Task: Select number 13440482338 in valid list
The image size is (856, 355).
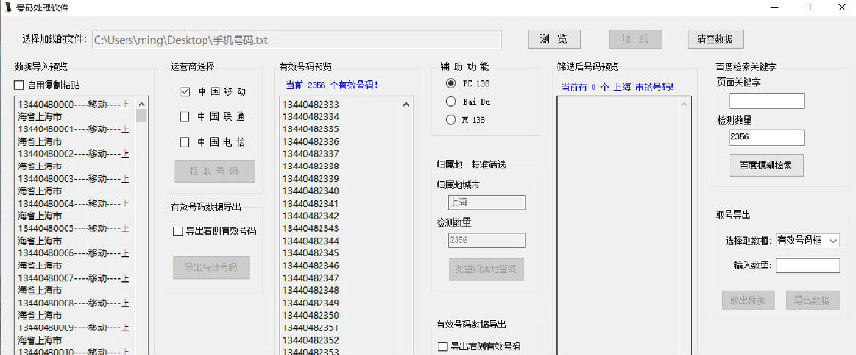Action: 311,166
